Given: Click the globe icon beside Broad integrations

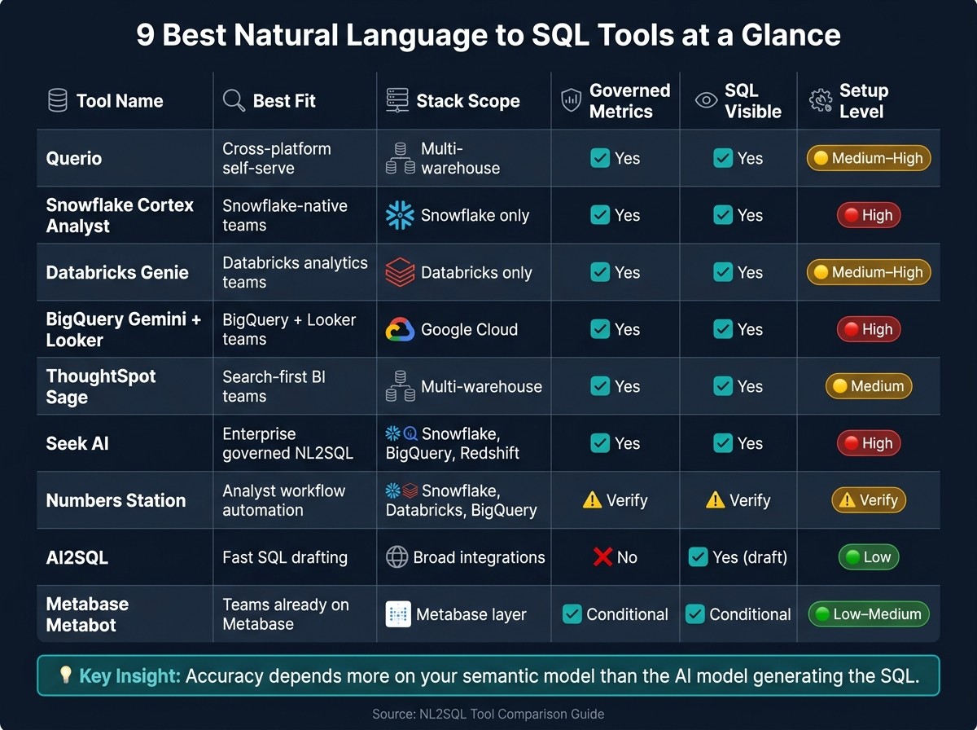Looking at the screenshot, I should point(396,557).
